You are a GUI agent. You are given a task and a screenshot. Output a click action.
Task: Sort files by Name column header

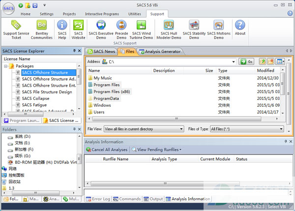coord(94,70)
